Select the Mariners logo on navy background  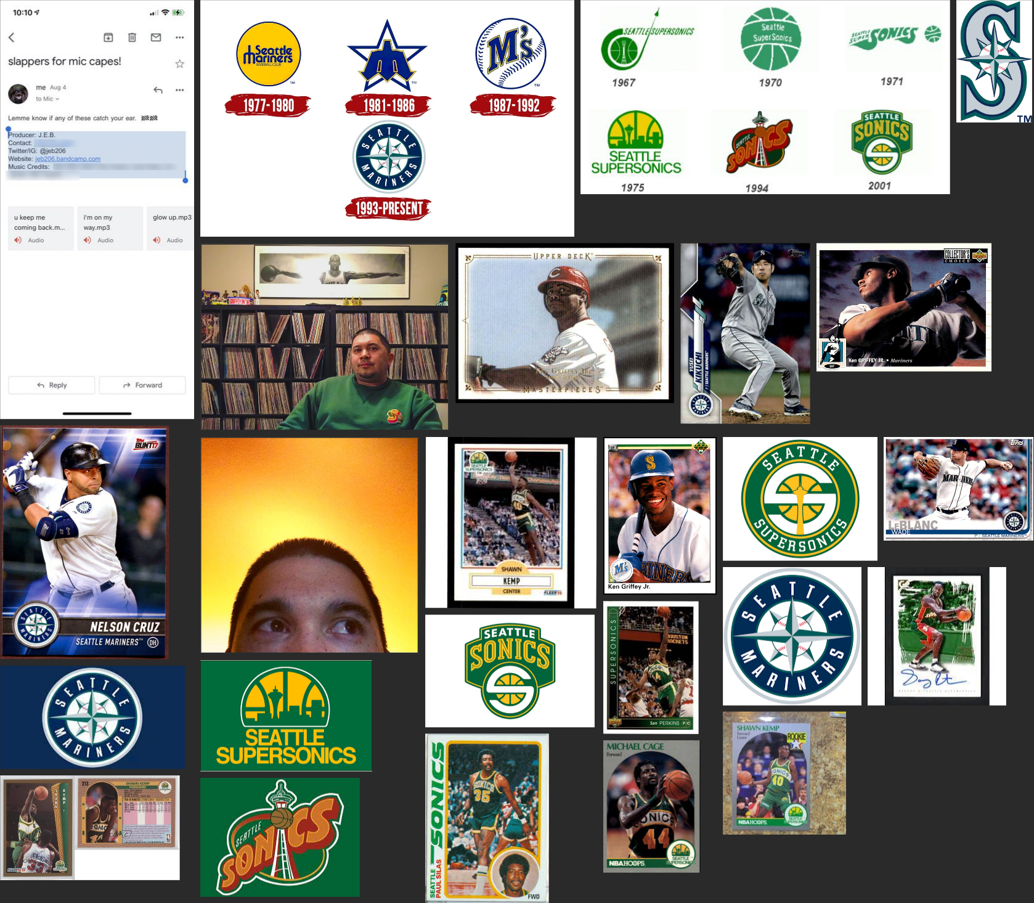(92, 717)
